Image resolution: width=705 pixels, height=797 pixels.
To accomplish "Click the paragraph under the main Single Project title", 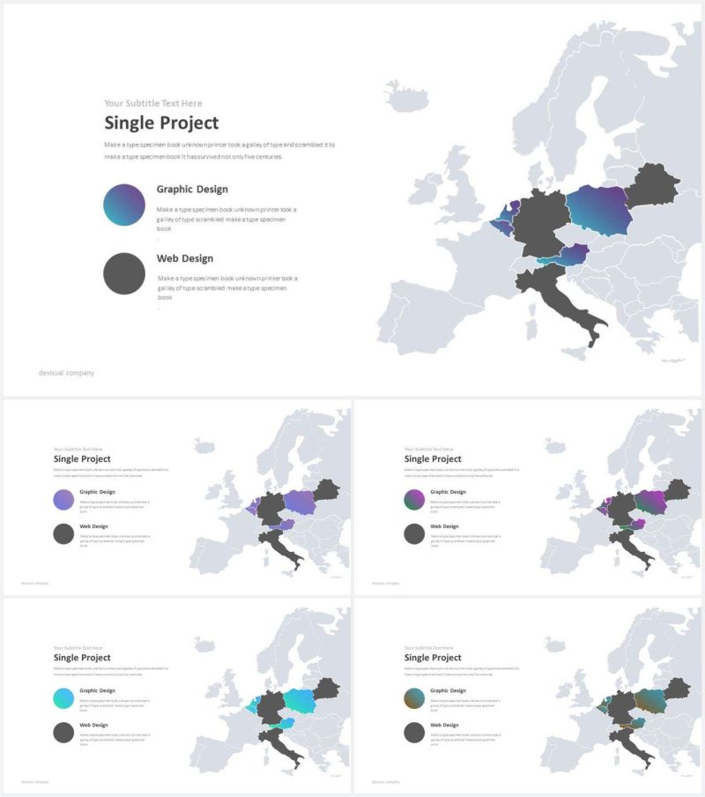I will tap(219, 151).
